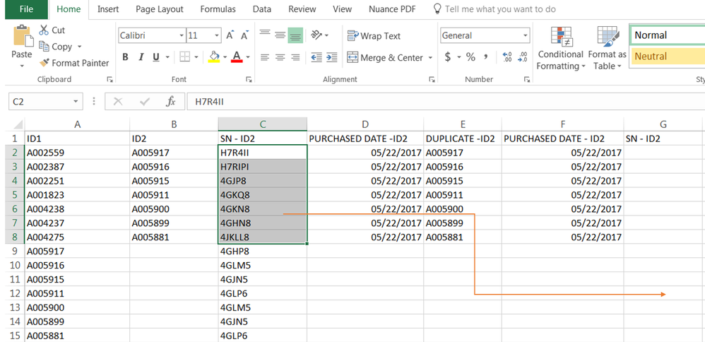
Task: Cut selection with scissors icon
Action: point(44,30)
